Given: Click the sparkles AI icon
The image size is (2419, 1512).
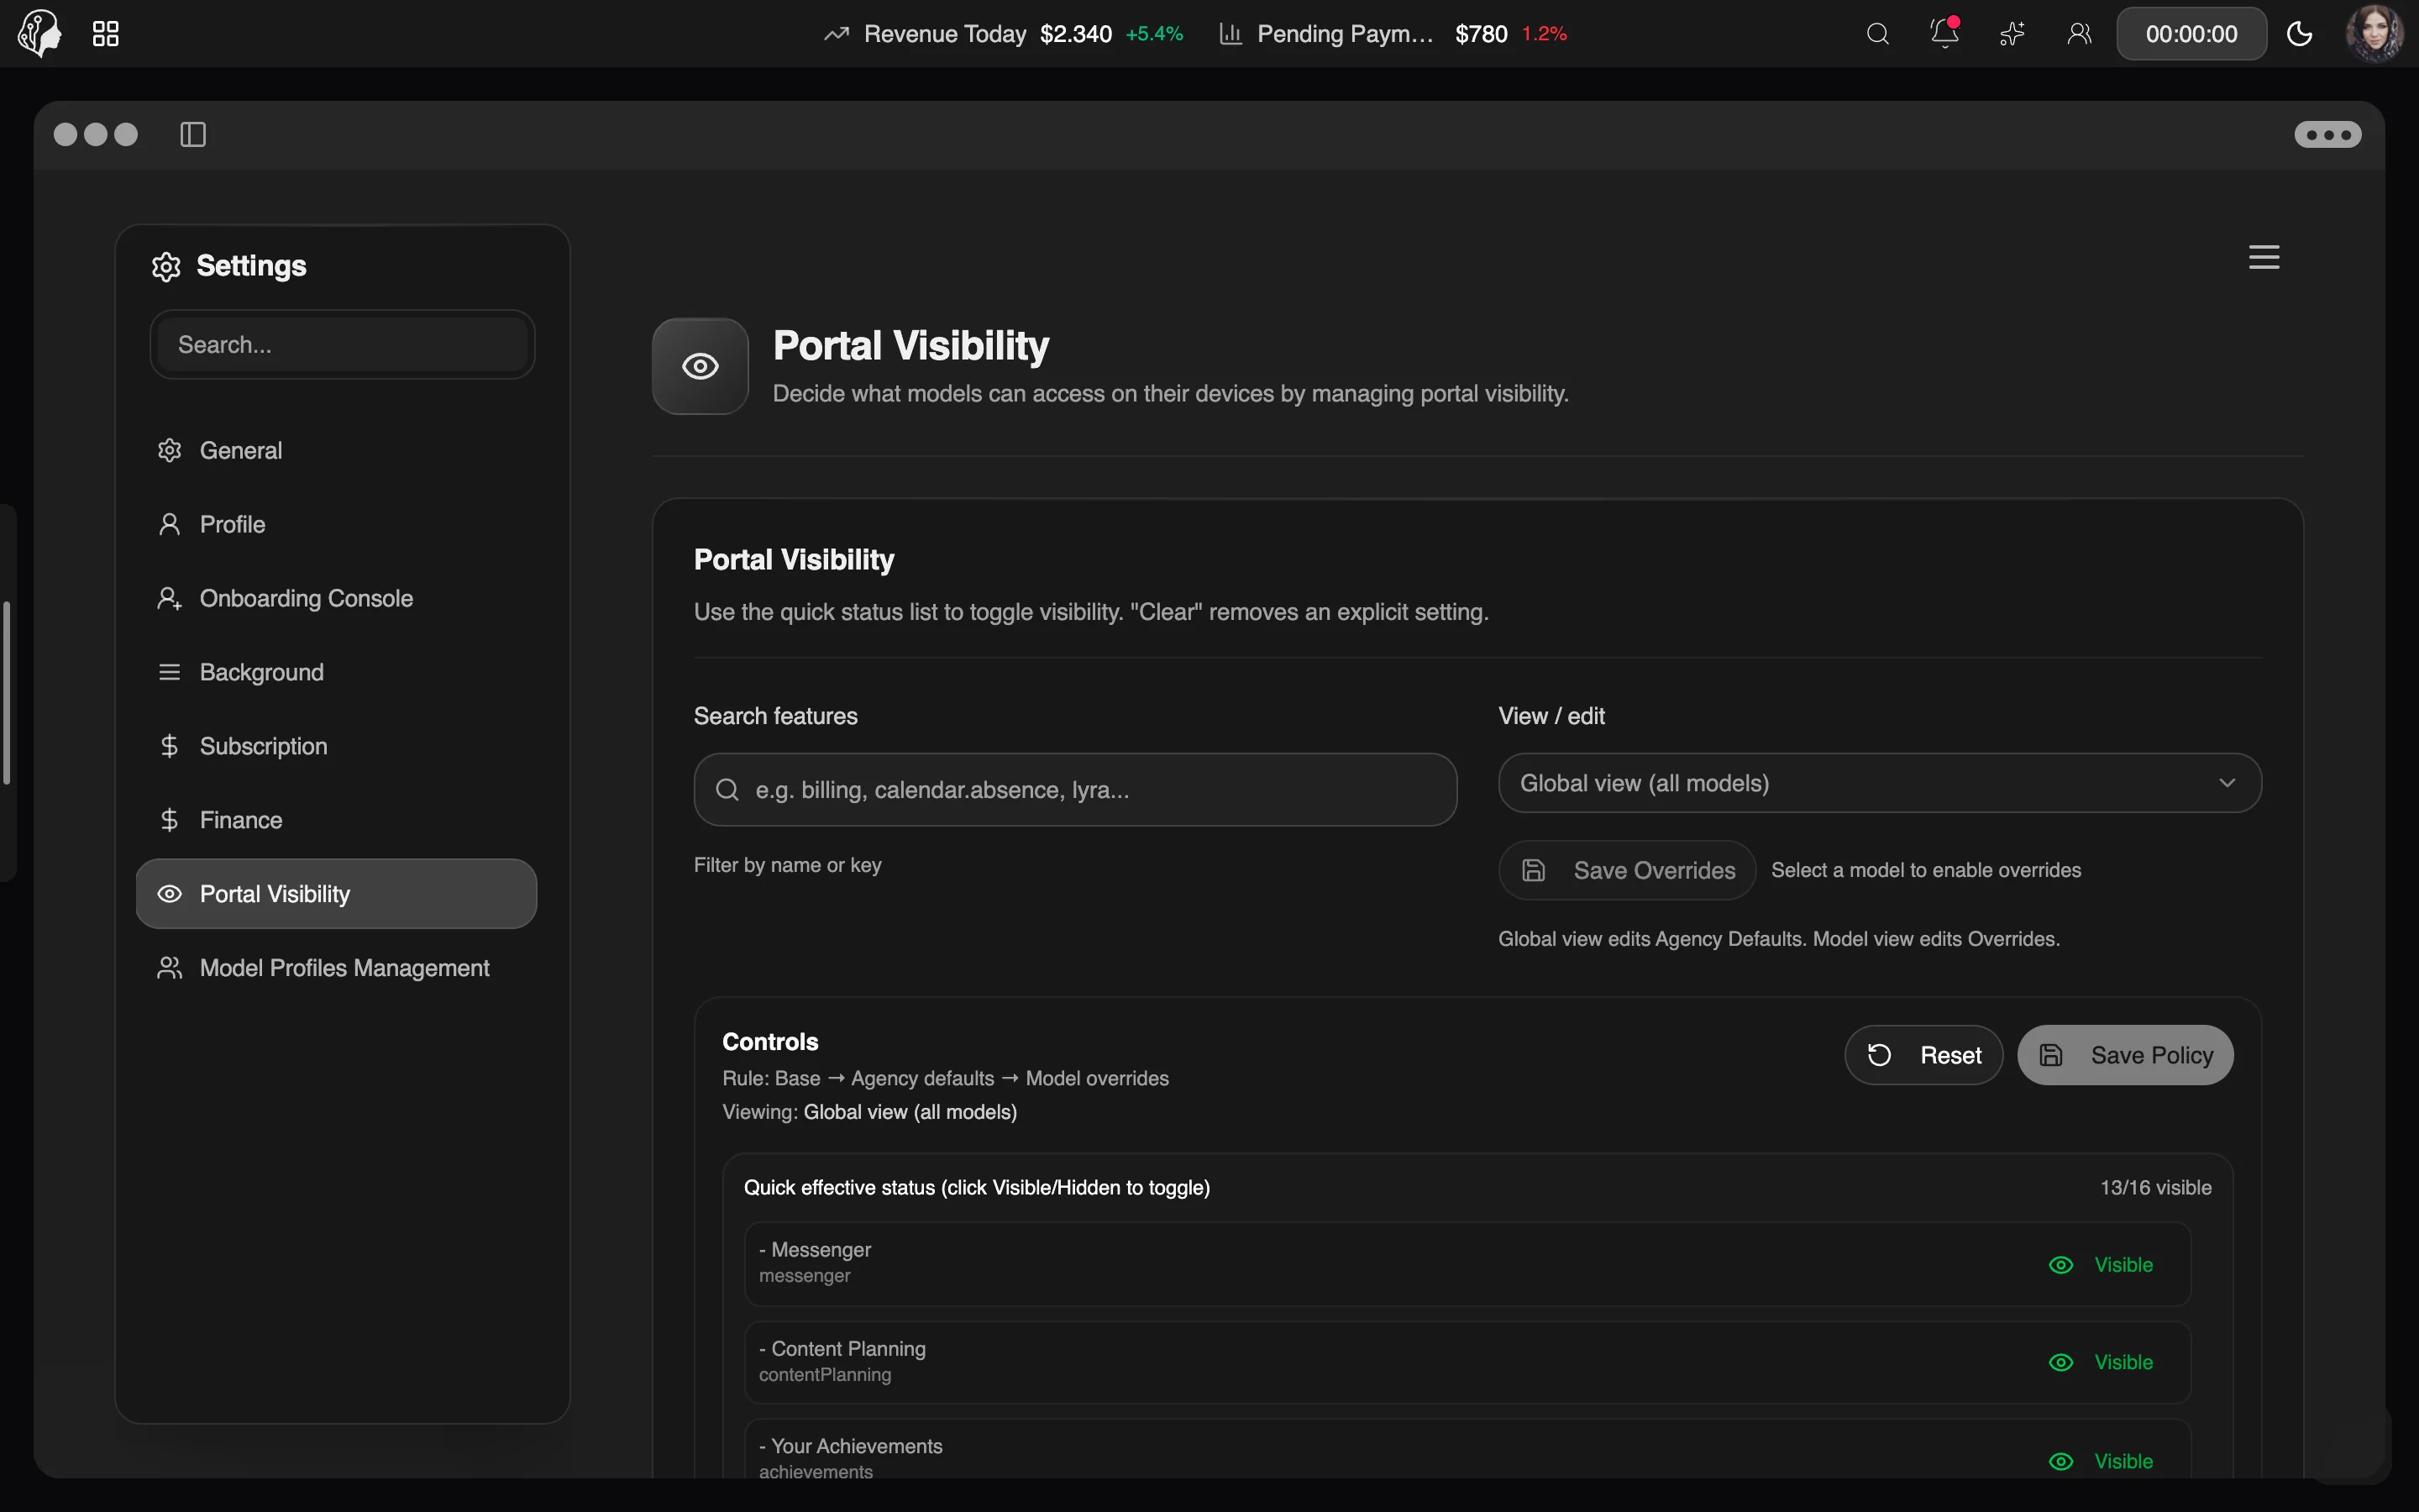Looking at the screenshot, I should pyautogui.click(x=2011, y=34).
